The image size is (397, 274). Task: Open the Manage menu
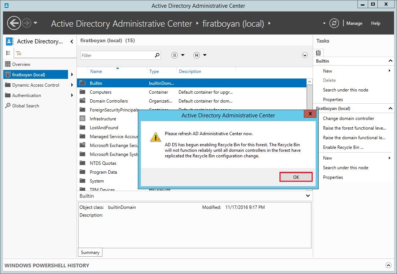pos(354,23)
